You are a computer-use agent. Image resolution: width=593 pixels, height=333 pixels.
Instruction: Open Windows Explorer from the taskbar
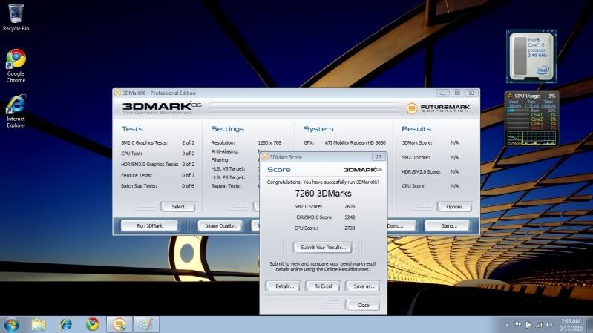click(39, 324)
